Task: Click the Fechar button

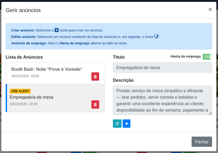Action: pyautogui.click(x=202, y=142)
